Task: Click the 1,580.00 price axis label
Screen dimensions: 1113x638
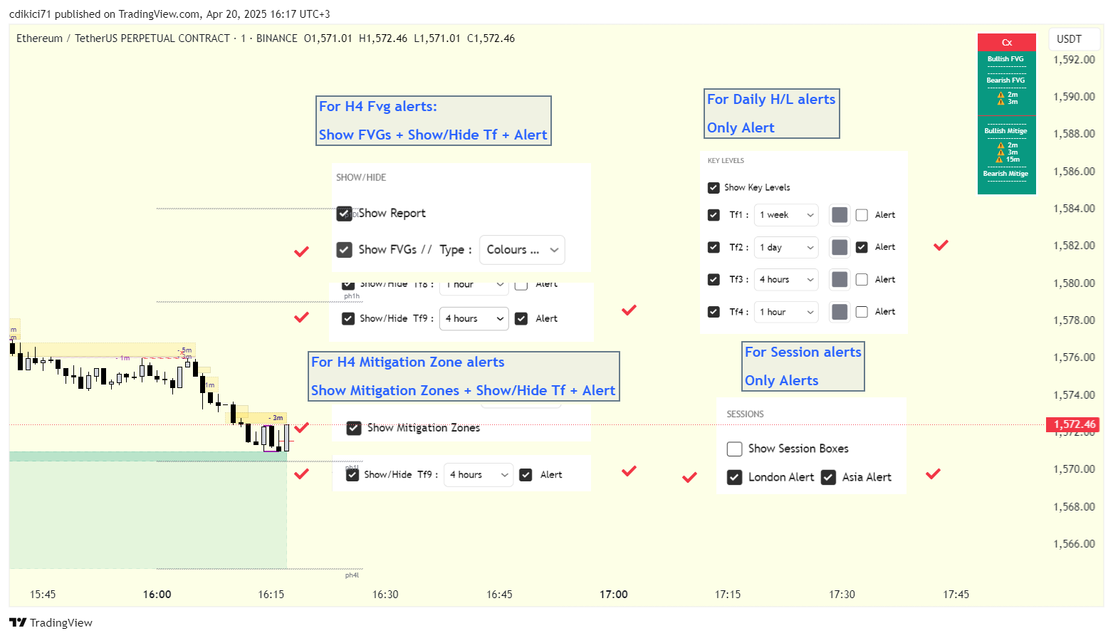Action: pos(1074,283)
